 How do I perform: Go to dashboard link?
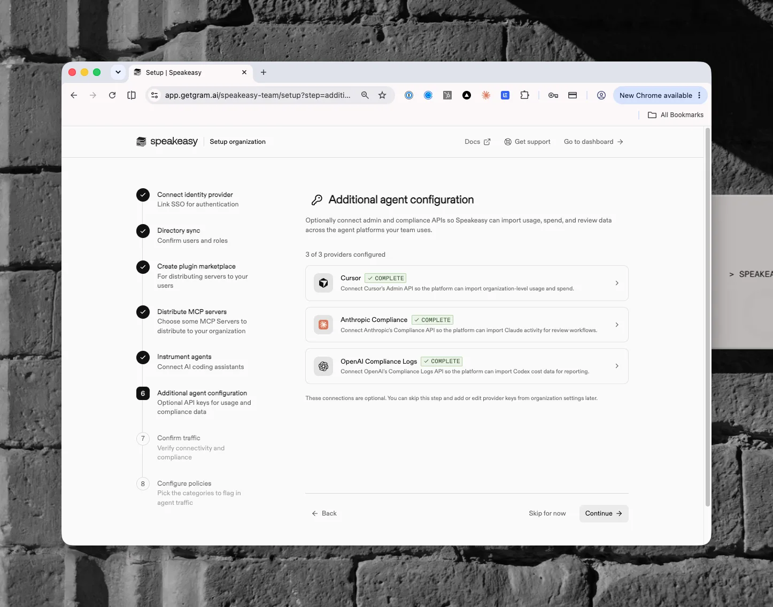pyautogui.click(x=593, y=142)
